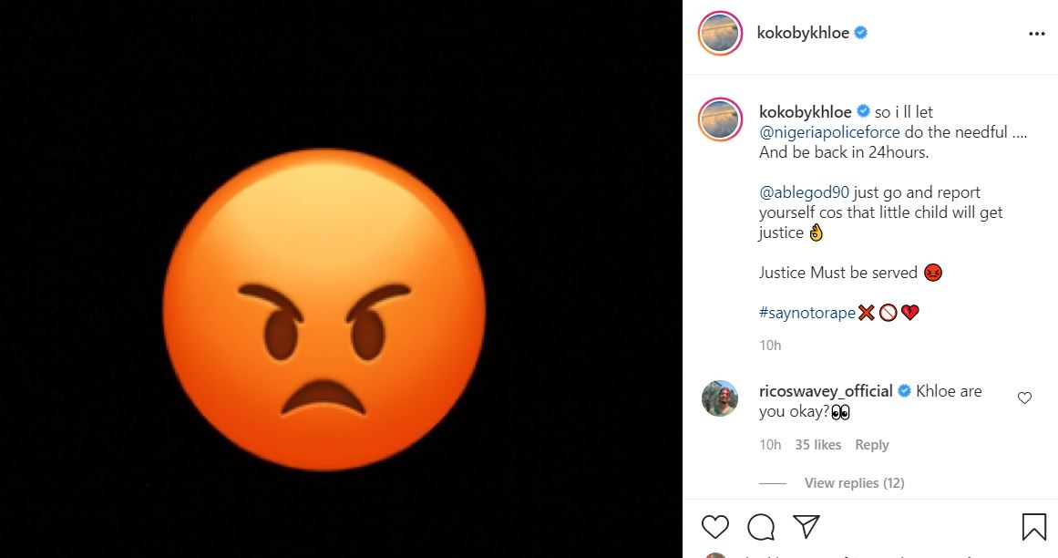1058x558 pixels.
Task: Open the three-dot more options menu
Action: pos(1036,34)
